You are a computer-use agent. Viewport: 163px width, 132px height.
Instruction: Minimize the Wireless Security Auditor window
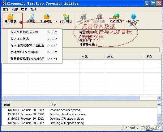pos(147,3)
